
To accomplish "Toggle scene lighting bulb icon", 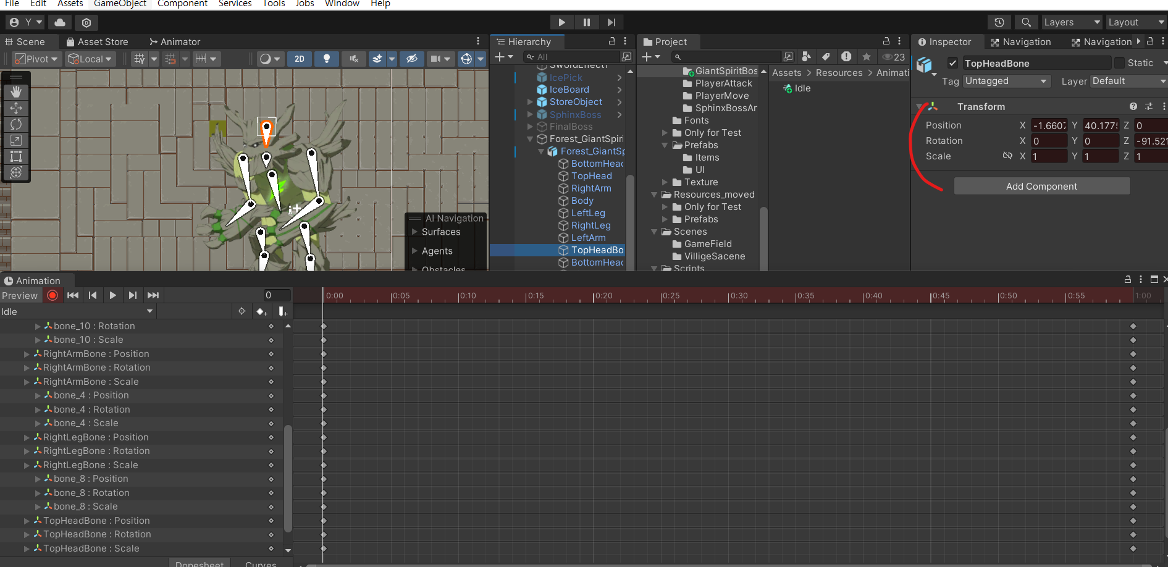I will pos(327,59).
